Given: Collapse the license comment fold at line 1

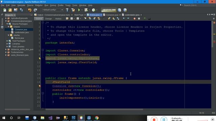Looking at the screenshot, I should point(43,23).
